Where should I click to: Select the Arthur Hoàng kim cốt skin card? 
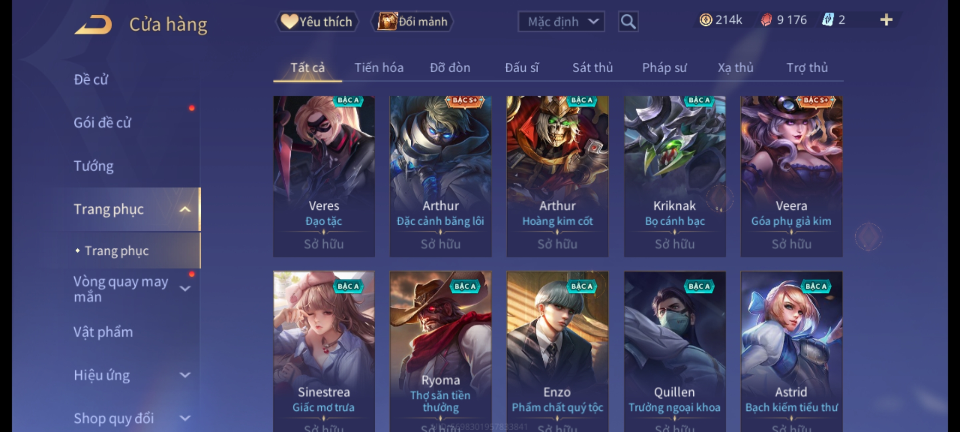(x=557, y=176)
